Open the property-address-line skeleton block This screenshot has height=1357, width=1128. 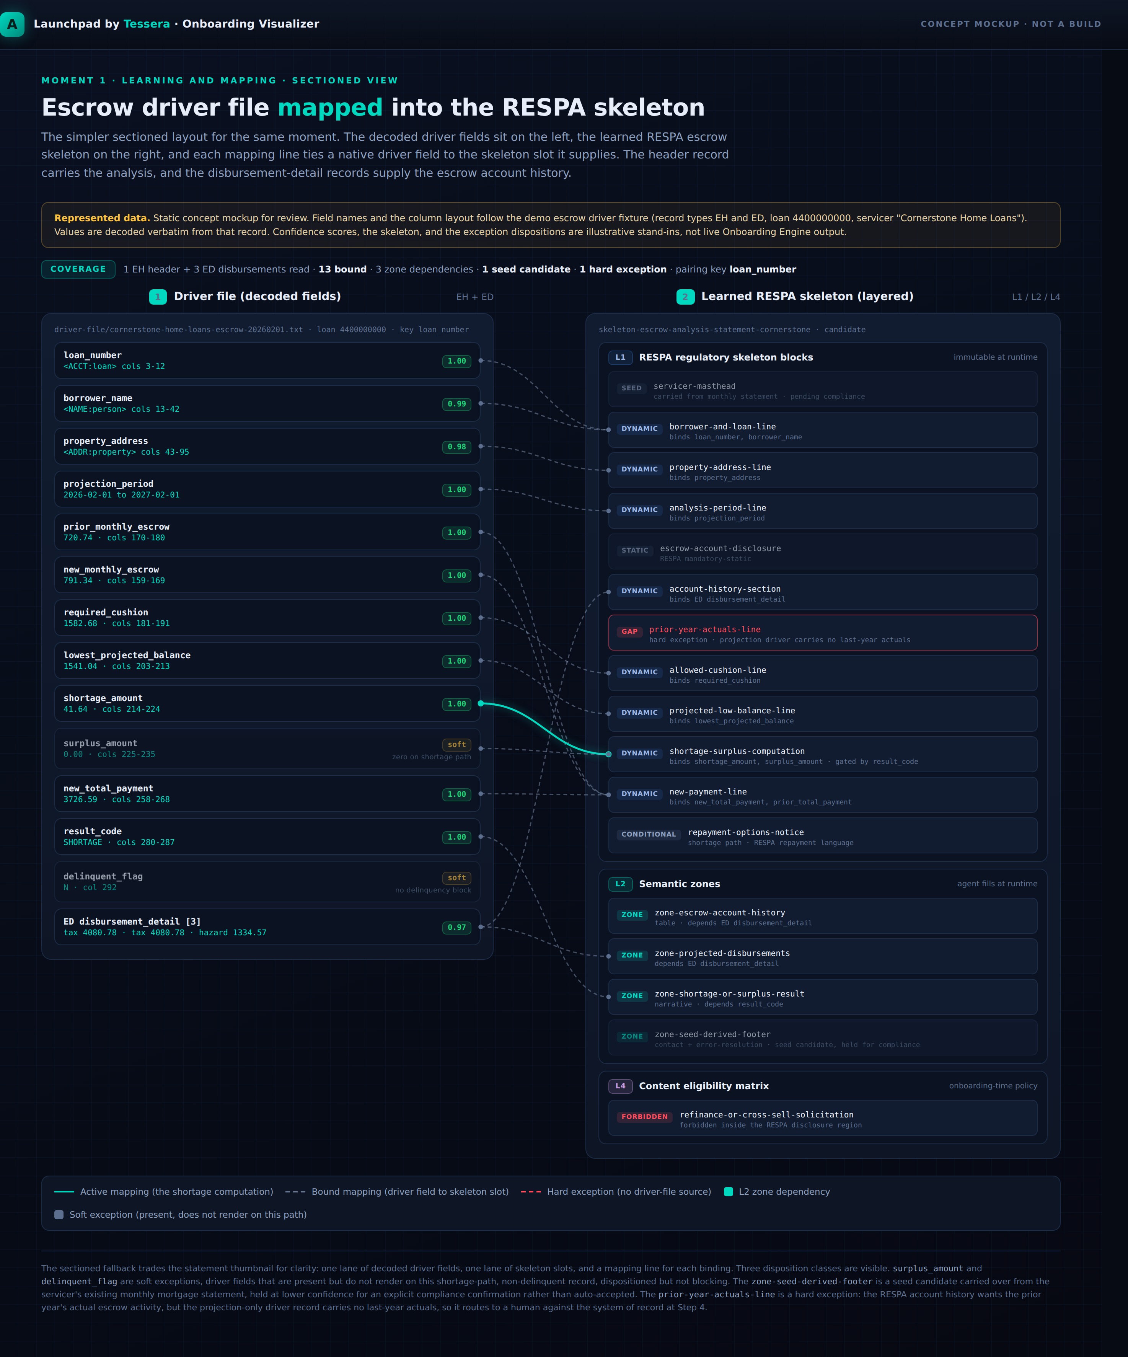click(823, 470)
